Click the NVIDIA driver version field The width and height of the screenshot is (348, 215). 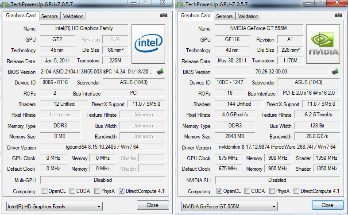[277, 147]
